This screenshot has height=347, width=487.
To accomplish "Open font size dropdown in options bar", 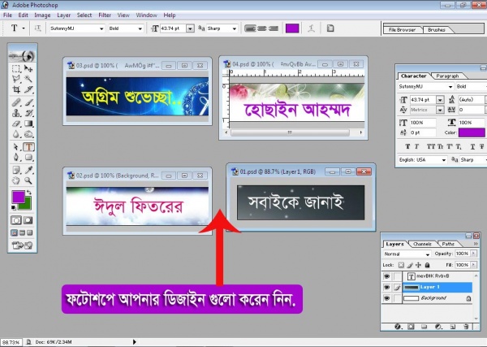I will pyautogui.click(x=190, y=28).
